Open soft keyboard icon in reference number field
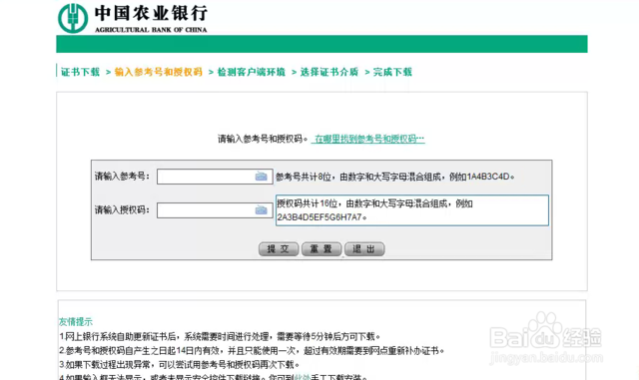 click(261, 177)
